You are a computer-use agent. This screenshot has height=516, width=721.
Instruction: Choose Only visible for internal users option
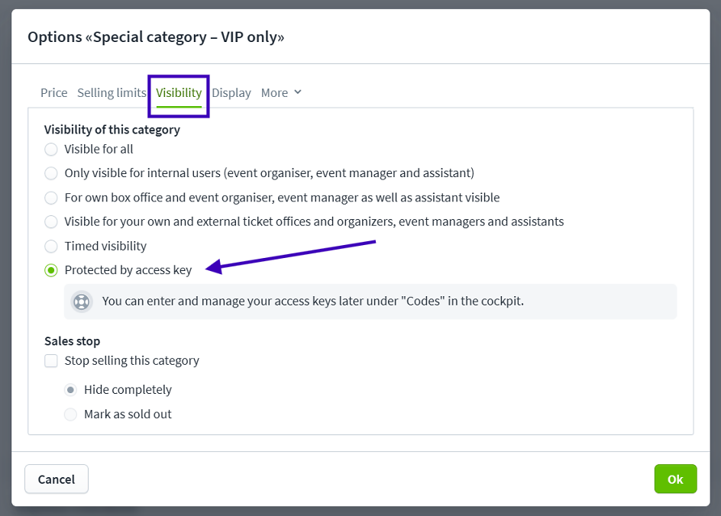point(51,173)
